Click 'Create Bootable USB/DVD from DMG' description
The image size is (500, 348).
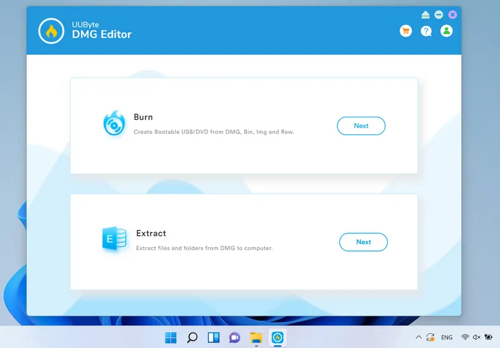pyautogui.click(x=214, y=132)
